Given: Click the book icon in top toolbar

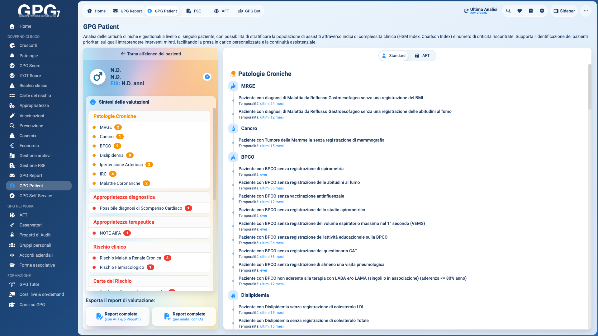Looking at the screenshot, I should point(531,11).
